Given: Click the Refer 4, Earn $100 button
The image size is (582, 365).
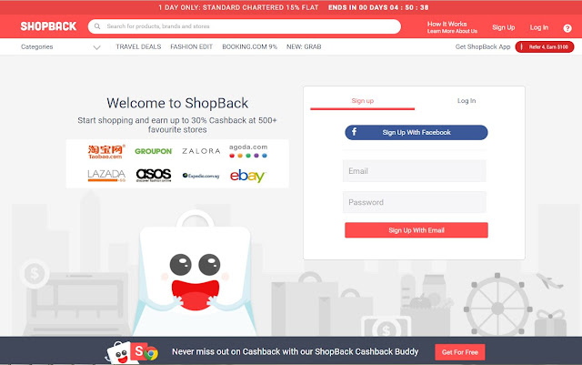Looking at the screenshot, I should (x=545, y=46).
